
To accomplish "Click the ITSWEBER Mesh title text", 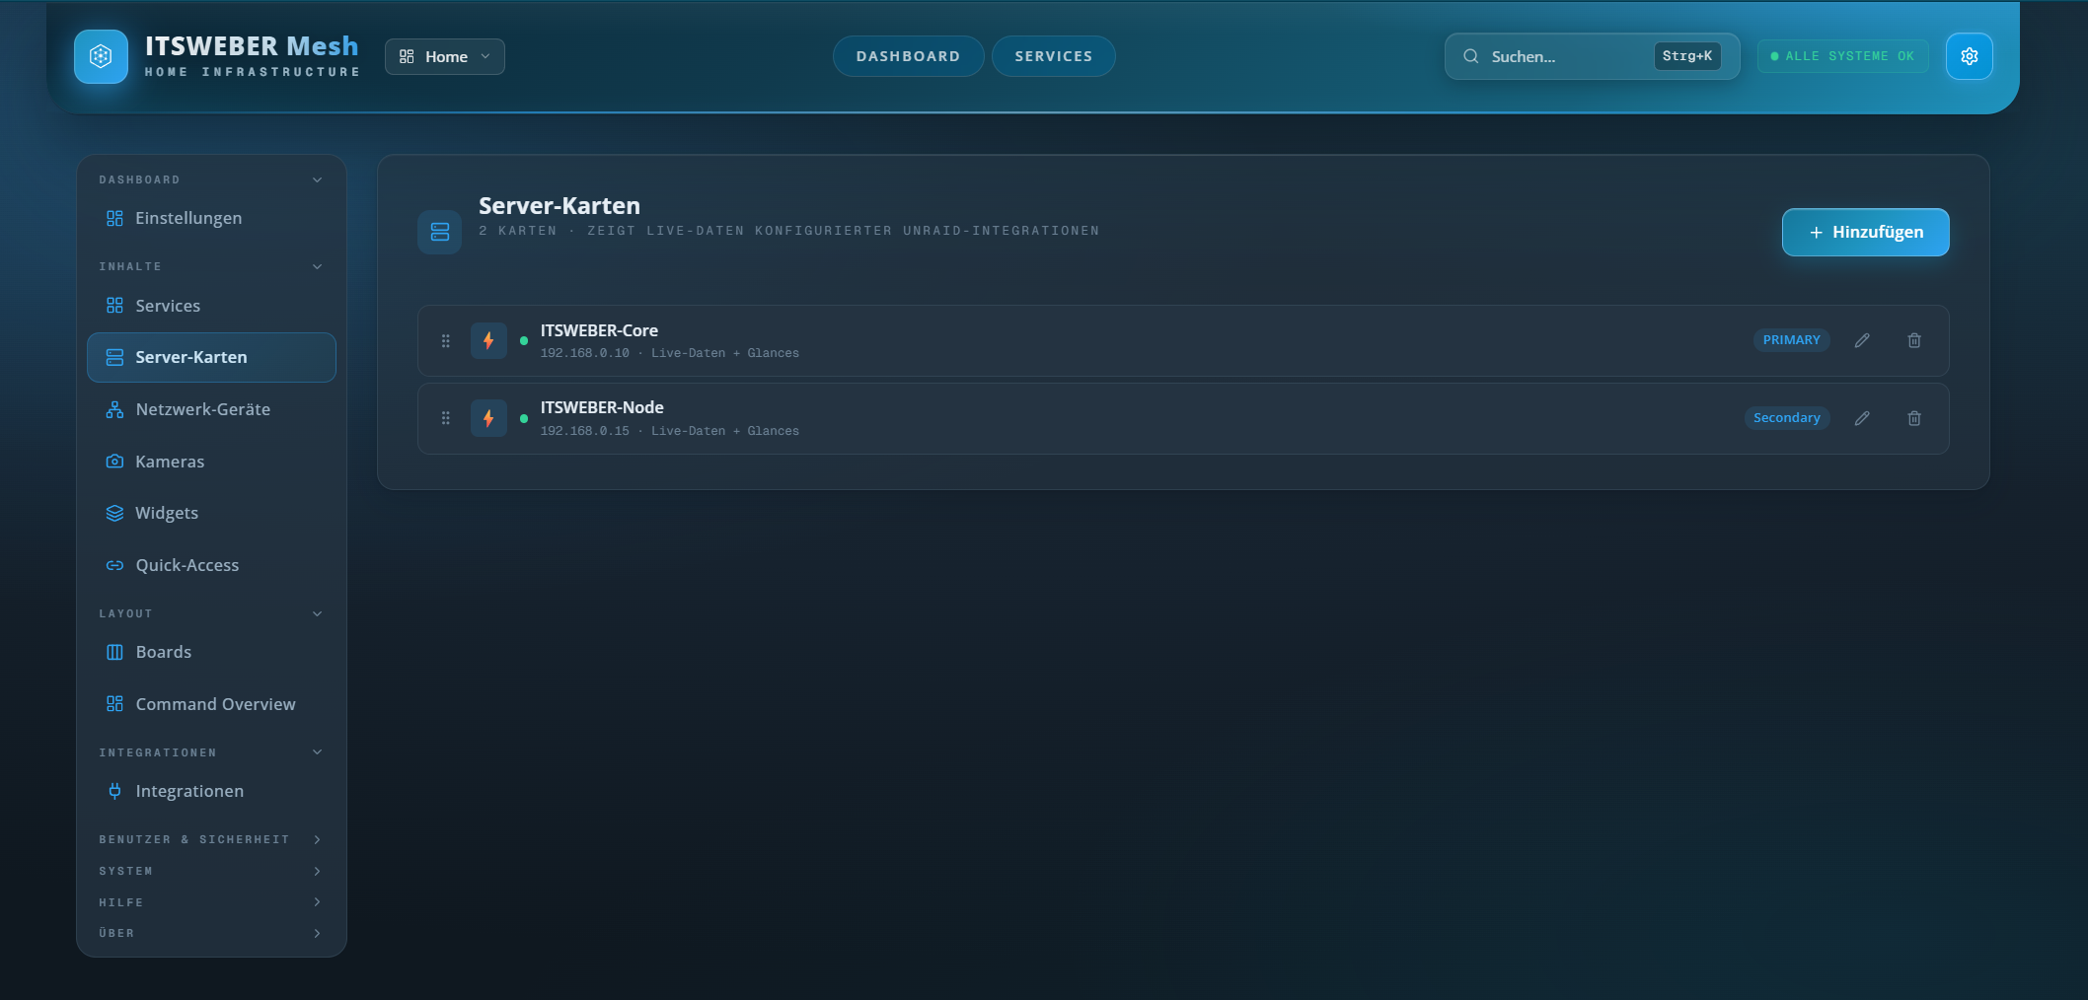I will coord(252,46).
